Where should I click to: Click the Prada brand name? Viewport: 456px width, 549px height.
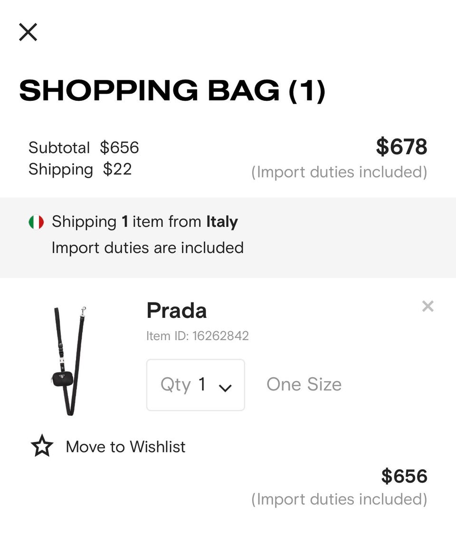(176, 311)
